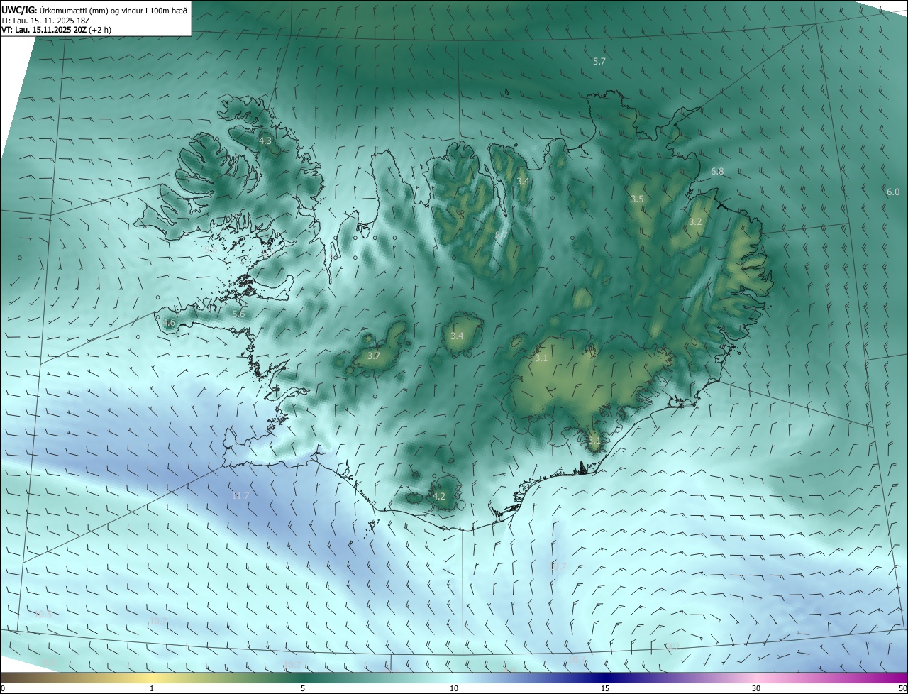The image size is (908, 694).
Task: Click the 4.2 value label near south coast
Action: [439, 497]
